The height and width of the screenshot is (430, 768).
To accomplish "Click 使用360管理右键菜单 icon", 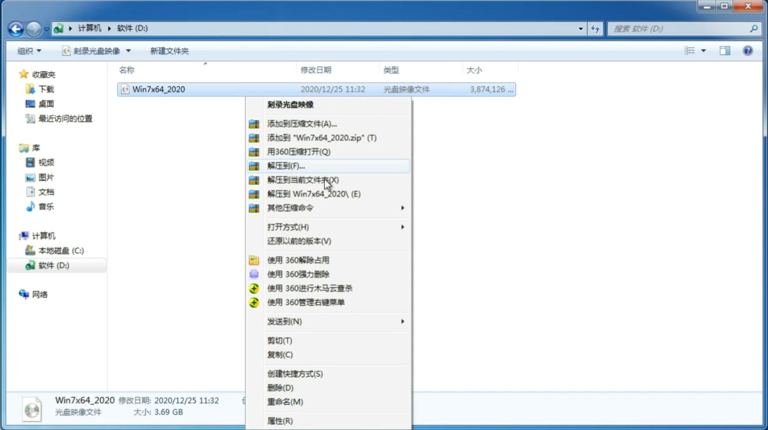I will (253, 302).
